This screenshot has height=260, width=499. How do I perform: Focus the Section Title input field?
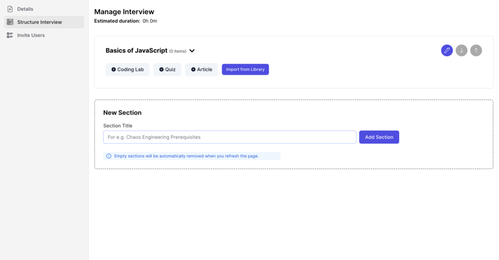click(230, 137)
